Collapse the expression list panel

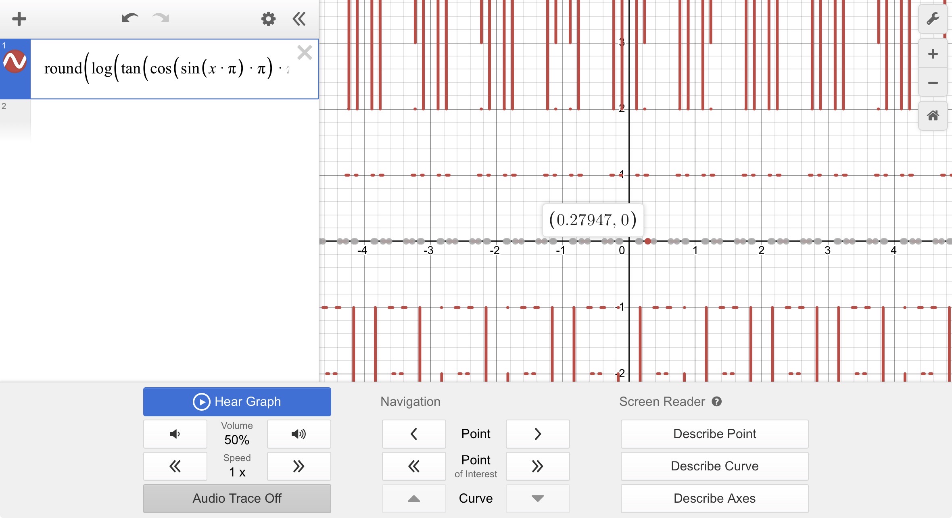tap(299, 19)
